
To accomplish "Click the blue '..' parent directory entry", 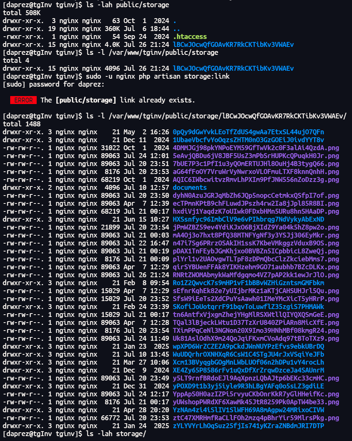I will pos(176,29).
